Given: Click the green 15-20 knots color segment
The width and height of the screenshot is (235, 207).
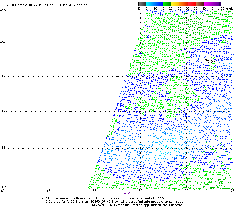Looking at the screenshot, I should pos(167,4).
